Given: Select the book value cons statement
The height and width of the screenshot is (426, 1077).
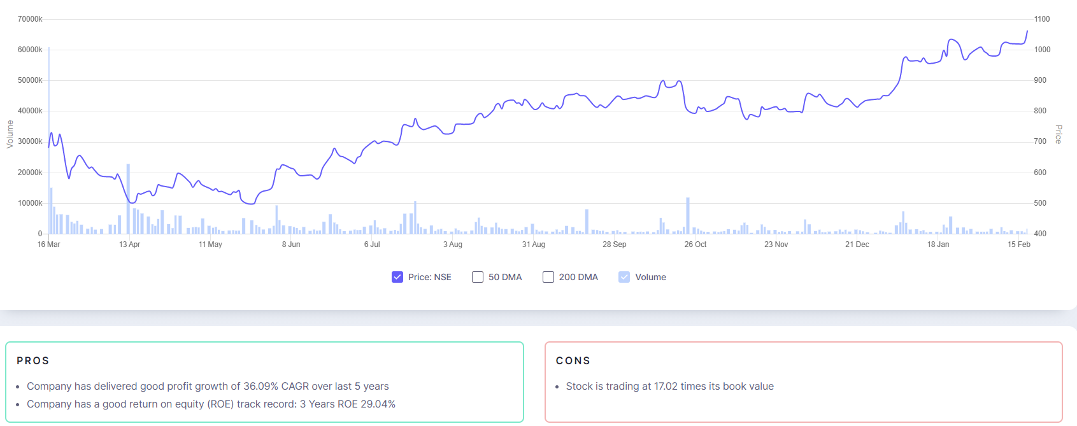Looking at the screenshot, I should (x=669, y=387).
